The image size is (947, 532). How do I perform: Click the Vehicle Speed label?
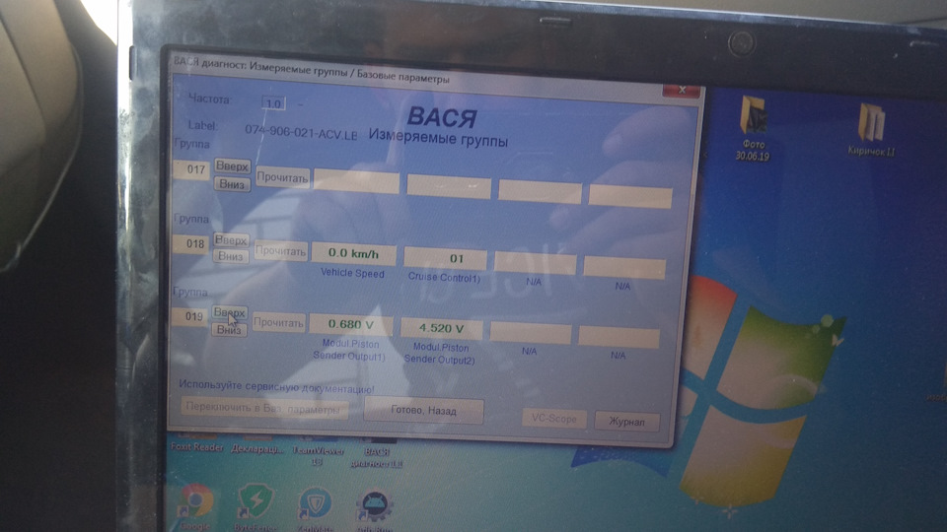(x=352, y=273)
